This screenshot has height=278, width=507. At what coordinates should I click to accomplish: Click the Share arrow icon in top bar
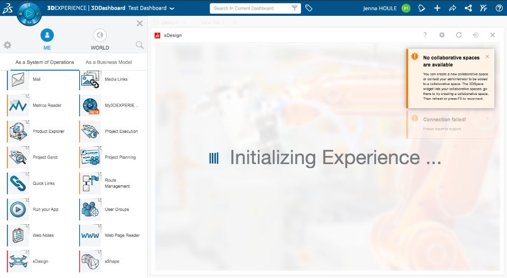click(453, 8)
